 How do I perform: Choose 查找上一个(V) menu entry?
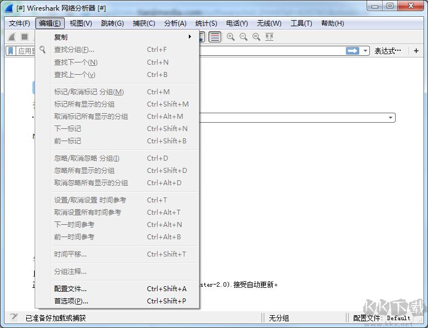(x=125, y=74)
